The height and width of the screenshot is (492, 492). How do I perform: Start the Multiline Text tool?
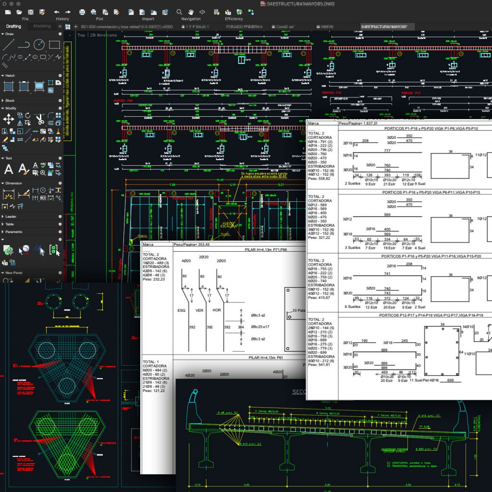9,169
